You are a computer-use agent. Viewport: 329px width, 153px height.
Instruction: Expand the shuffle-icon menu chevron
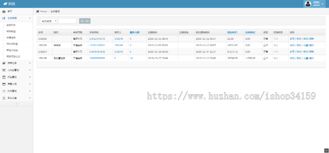[30, 70]
